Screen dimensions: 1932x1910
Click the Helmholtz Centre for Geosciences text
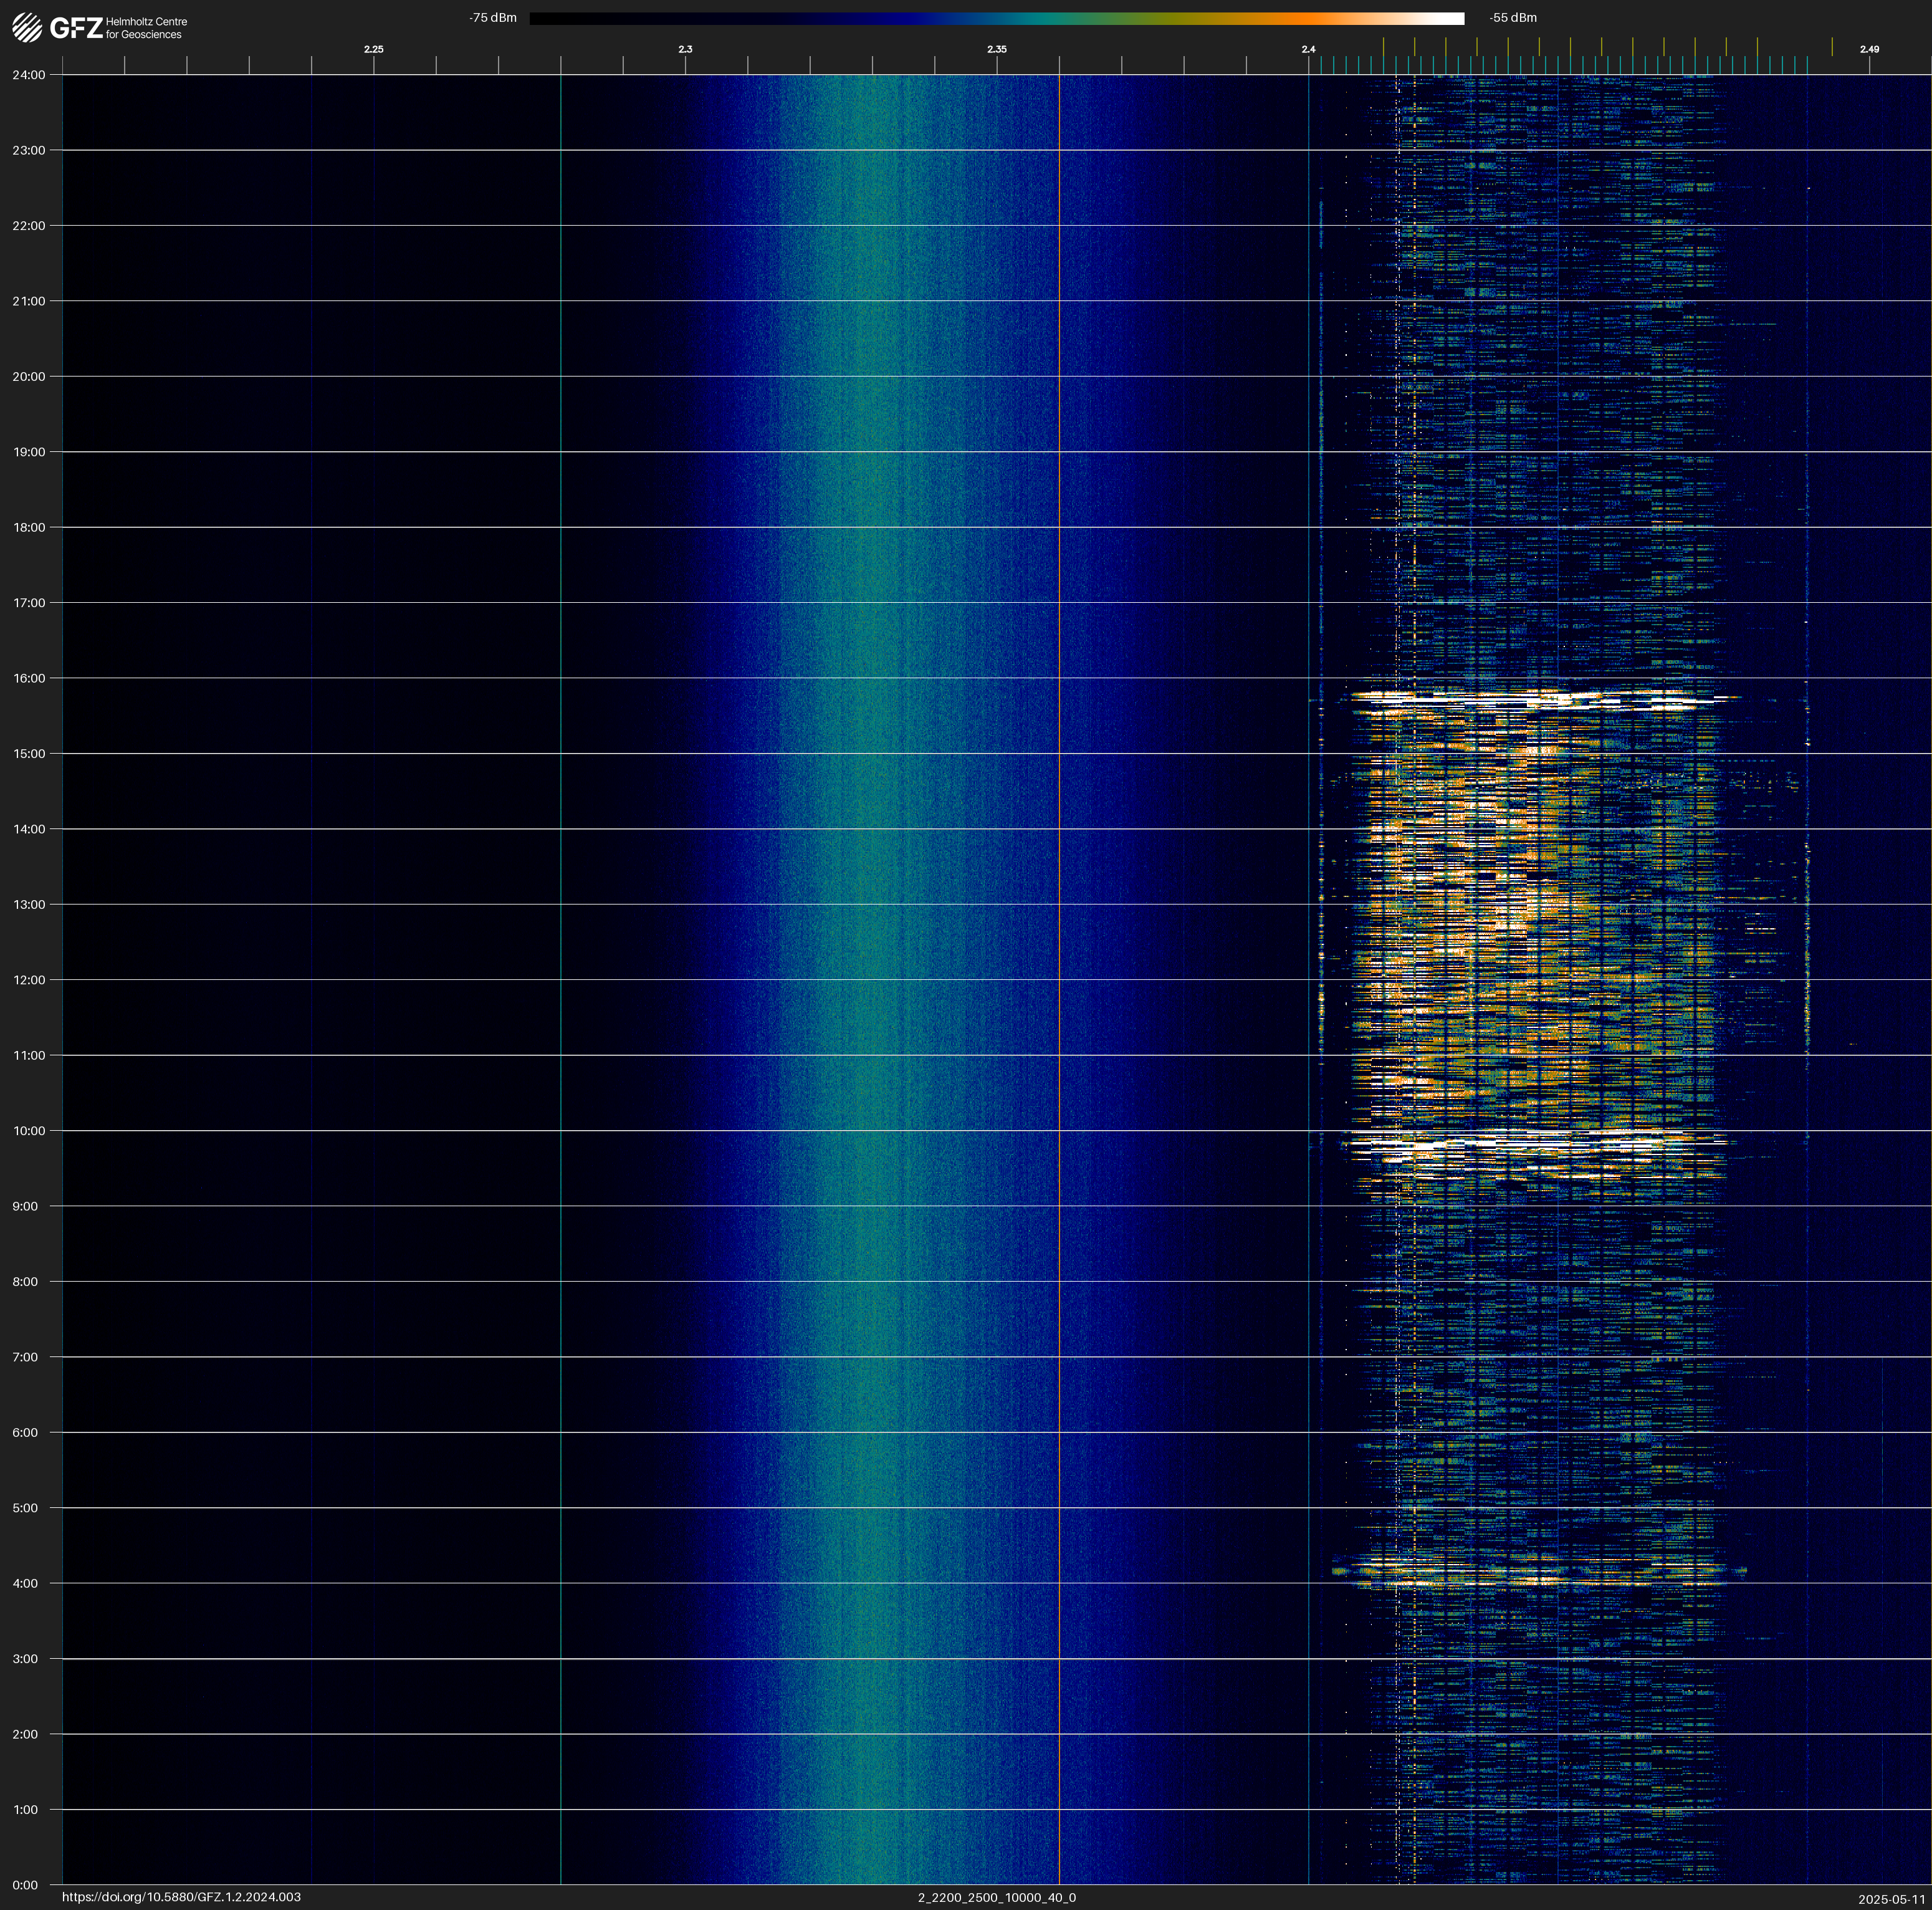pos(146,28)
